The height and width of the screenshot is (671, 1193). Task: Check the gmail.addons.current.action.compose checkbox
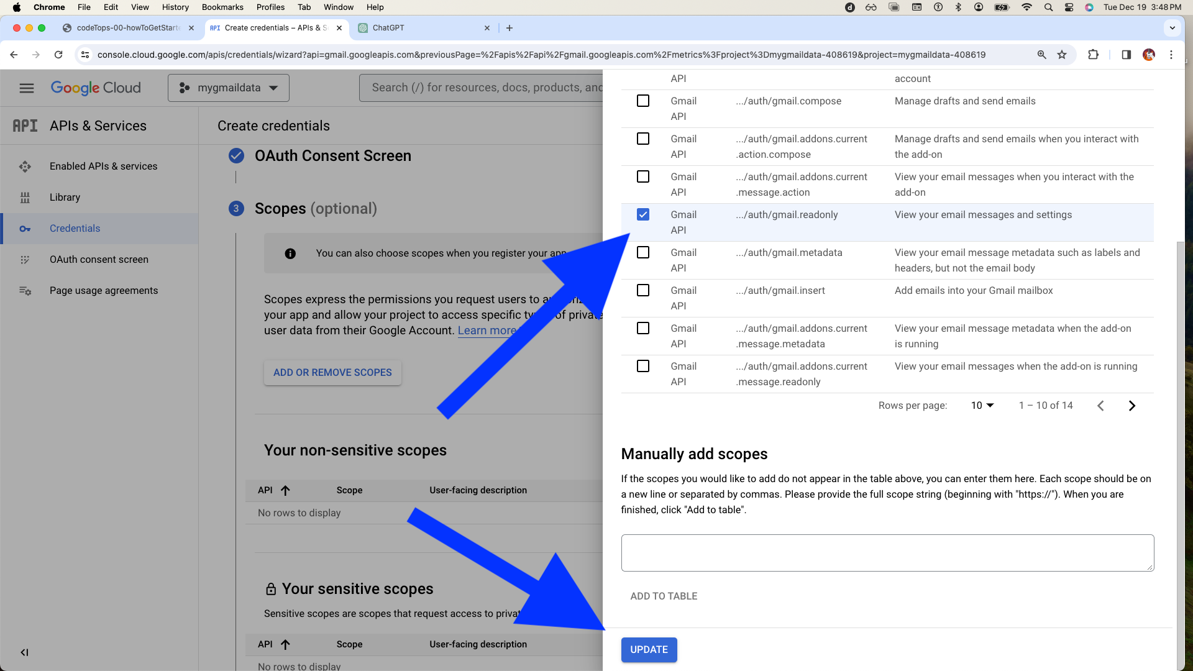click(643, 139)
